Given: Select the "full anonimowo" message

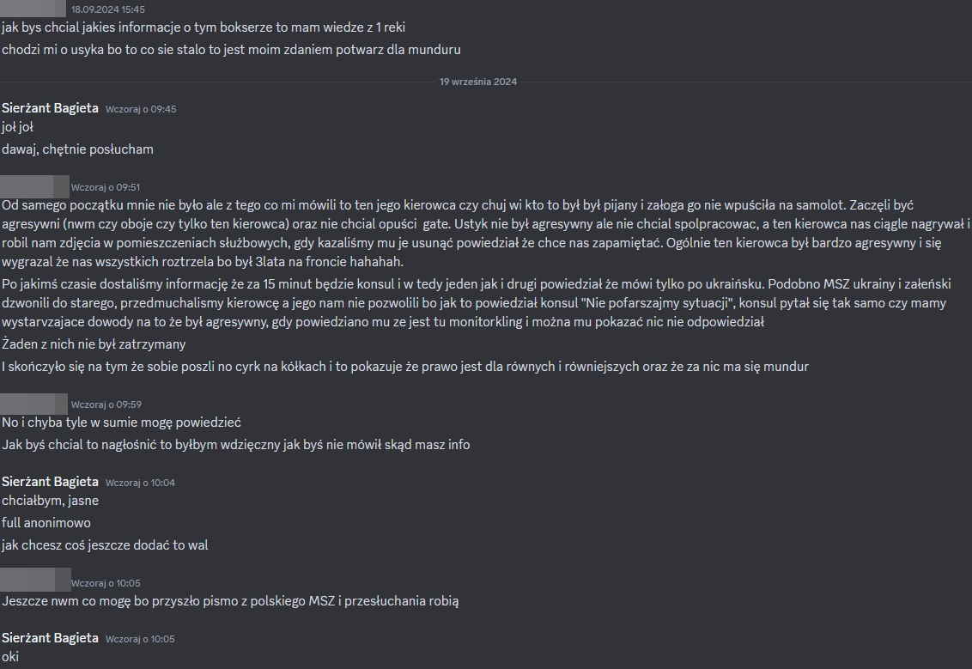Looking at the screenshot, I should pyautogui.click(x=46, y=523).
